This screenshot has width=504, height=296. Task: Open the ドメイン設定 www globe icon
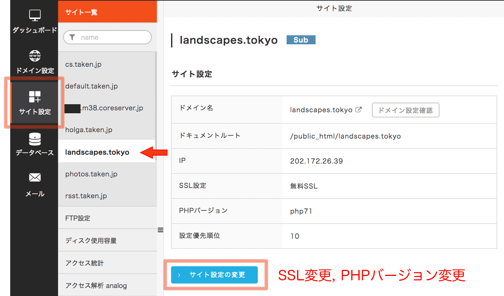[x=35, y=55]
